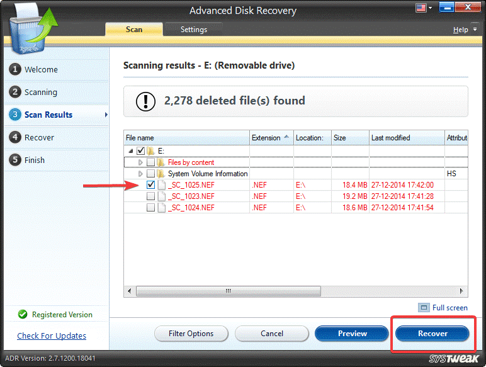The width and height of the screenshot is (486, 367).
Task: Click the Preview button
Action: [352, 334]
